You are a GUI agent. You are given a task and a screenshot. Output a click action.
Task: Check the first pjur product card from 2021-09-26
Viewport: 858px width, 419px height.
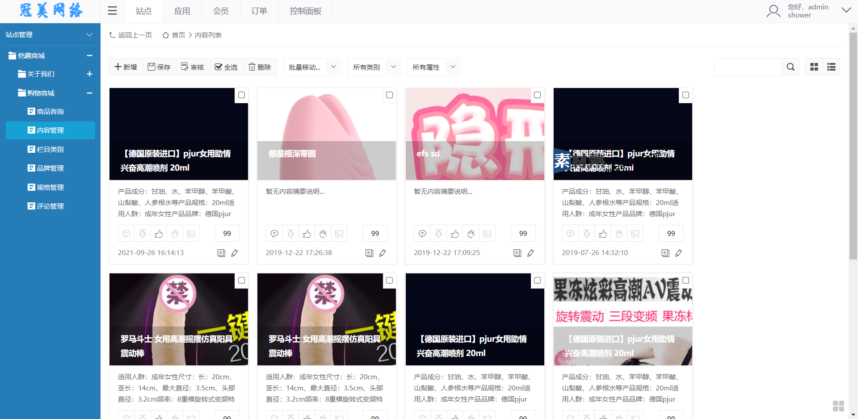click(x=241, y=95)
